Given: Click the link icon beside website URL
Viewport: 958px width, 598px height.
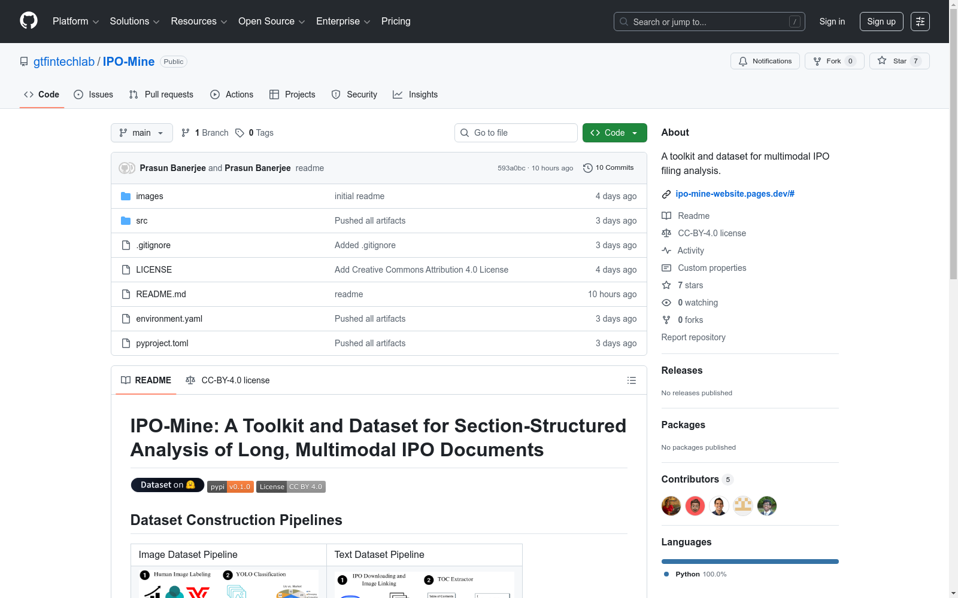Looking at the screenshot, I should point(666,194).
